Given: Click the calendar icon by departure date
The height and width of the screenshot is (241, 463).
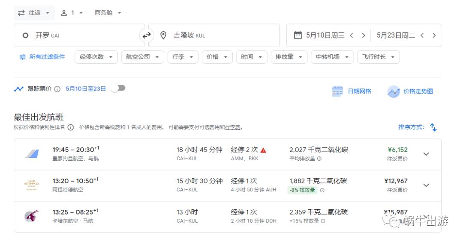Looking at the screenshot, I should click(298, 35).
